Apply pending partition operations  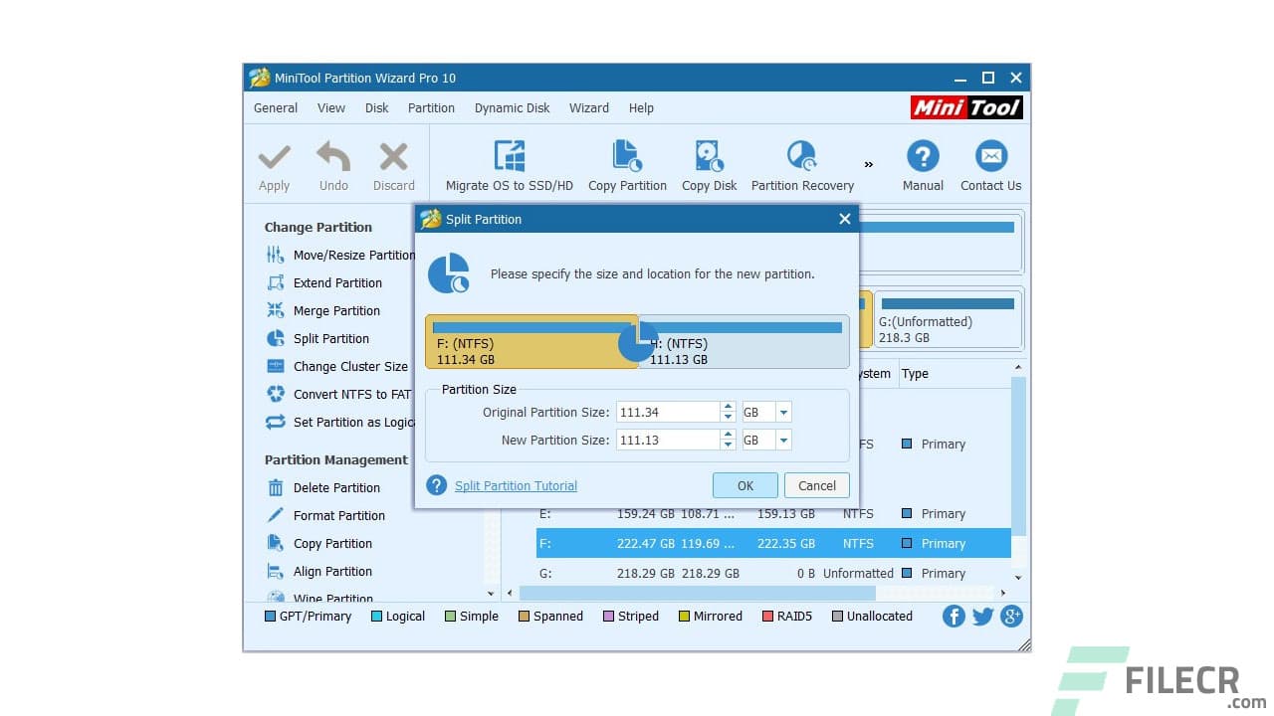click(274, 164)
